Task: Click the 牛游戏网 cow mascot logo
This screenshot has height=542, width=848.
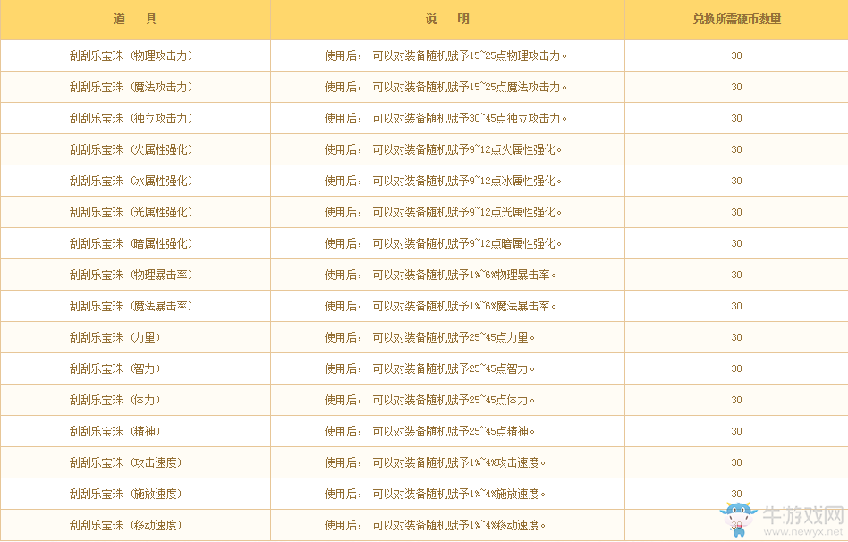Action: coord(738,520)
